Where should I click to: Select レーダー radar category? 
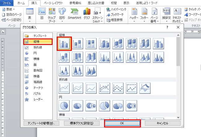click(x=38, y=99)
